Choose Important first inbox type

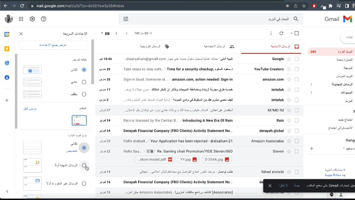[84, 165]
